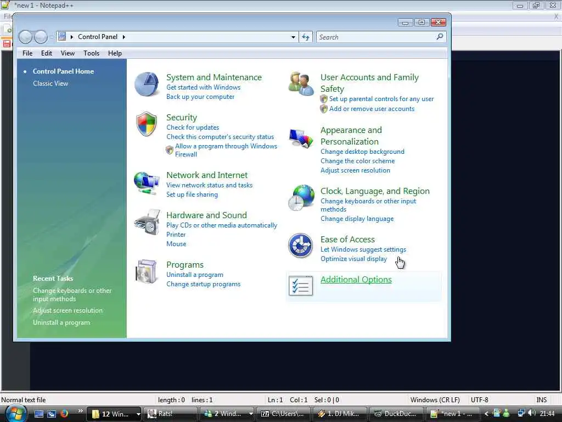The image size is (562, 422).
Task: Switch to the DuckDuc... taskbar window
Action: click(396, 414)
